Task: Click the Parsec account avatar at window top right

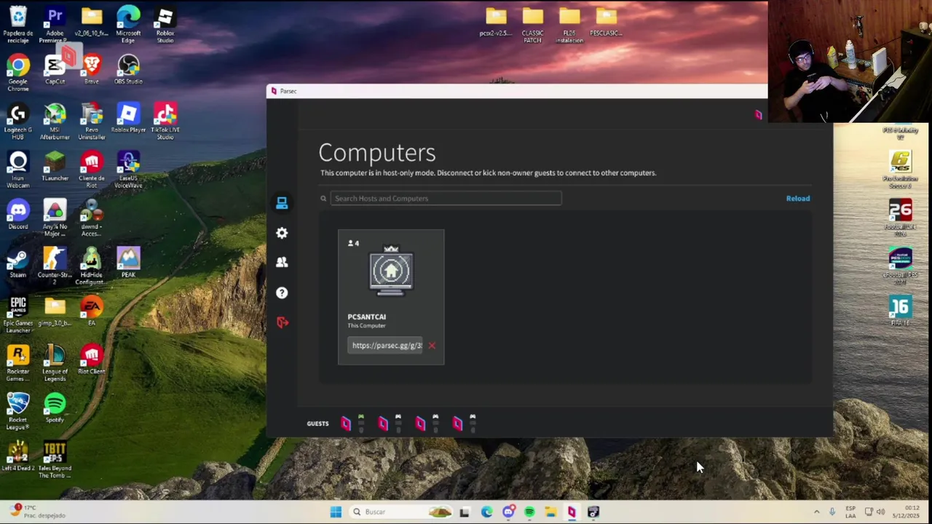Action: [758, 115]
